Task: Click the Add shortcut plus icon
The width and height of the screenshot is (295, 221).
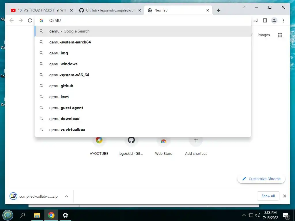Action: (x=196, y=140)
